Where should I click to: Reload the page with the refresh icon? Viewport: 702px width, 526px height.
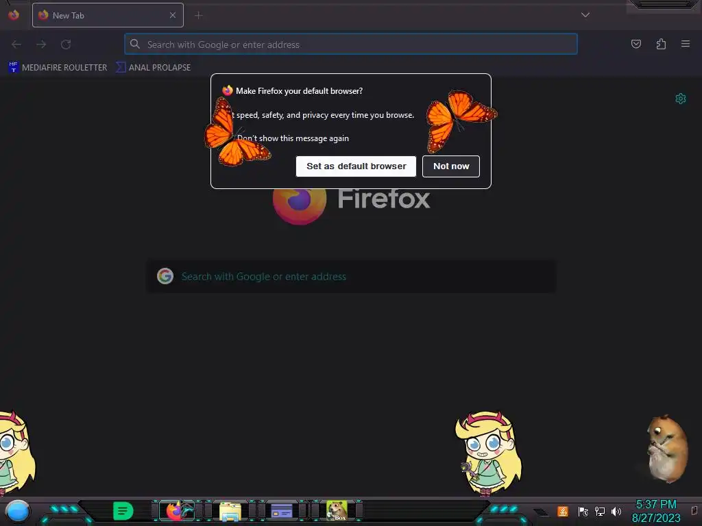tap(66, 45)
